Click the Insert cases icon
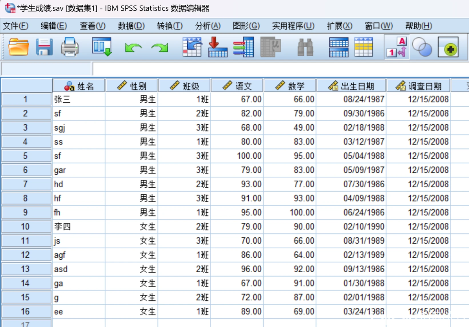 [x=339, y=47]
